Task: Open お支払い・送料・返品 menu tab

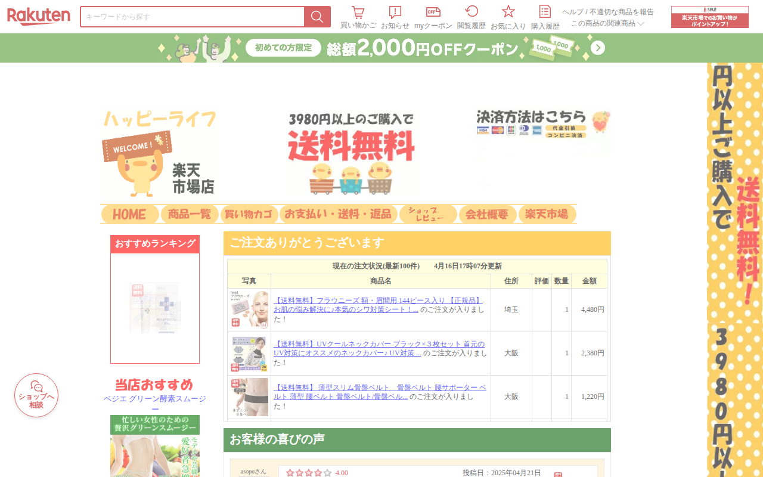Action: click(339, 214)
